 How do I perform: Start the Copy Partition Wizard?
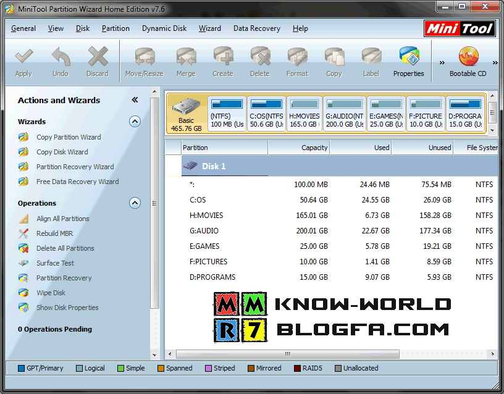[x=68, y=137]
